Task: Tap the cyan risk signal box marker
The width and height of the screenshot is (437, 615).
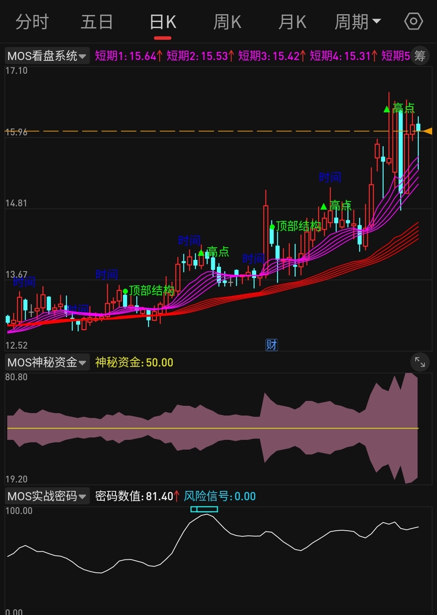Action: [204, 509]
